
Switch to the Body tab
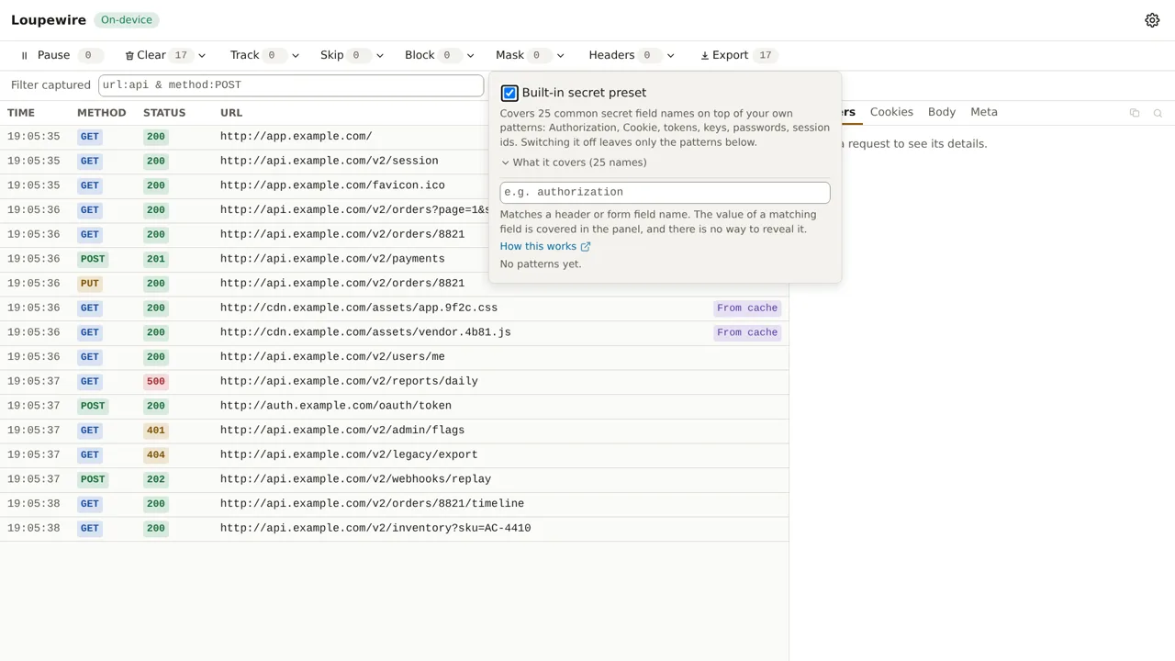tap(942, 112)
